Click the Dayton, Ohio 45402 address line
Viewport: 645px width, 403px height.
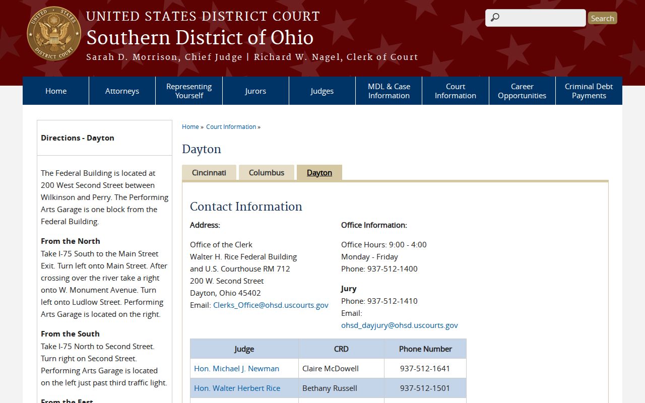click(225, 293)
